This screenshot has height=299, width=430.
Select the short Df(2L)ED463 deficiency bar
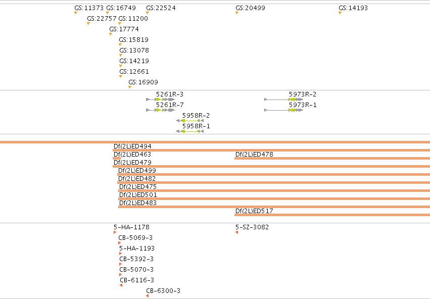pyautogui.click(x=117, y=159)
